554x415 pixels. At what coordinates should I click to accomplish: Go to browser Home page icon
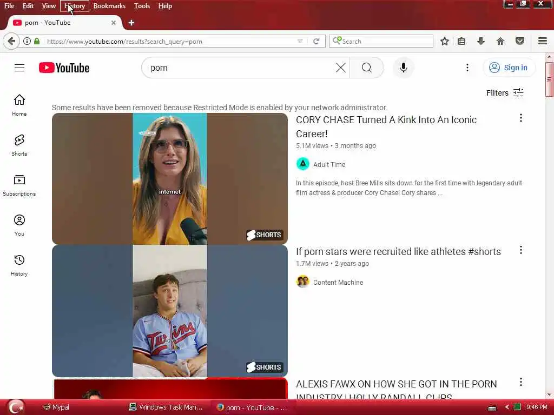click(x=500, y=41)
